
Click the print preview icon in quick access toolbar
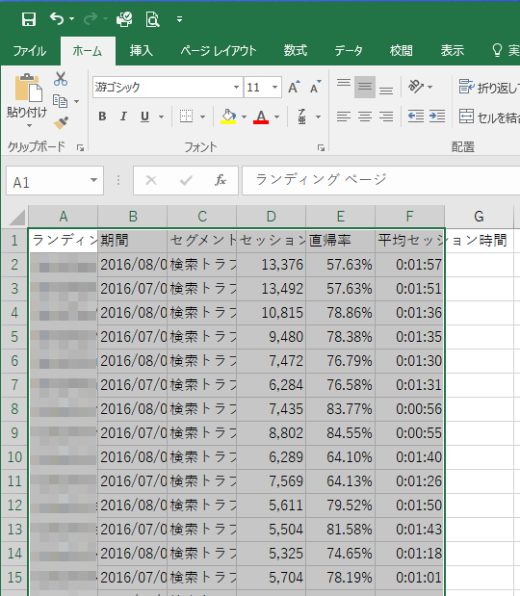[x=152, y=19]
